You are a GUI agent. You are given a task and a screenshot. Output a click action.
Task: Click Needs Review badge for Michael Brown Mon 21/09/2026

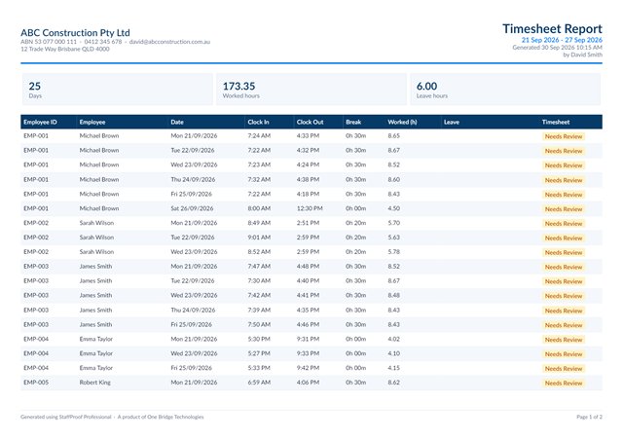pos(564,136)
